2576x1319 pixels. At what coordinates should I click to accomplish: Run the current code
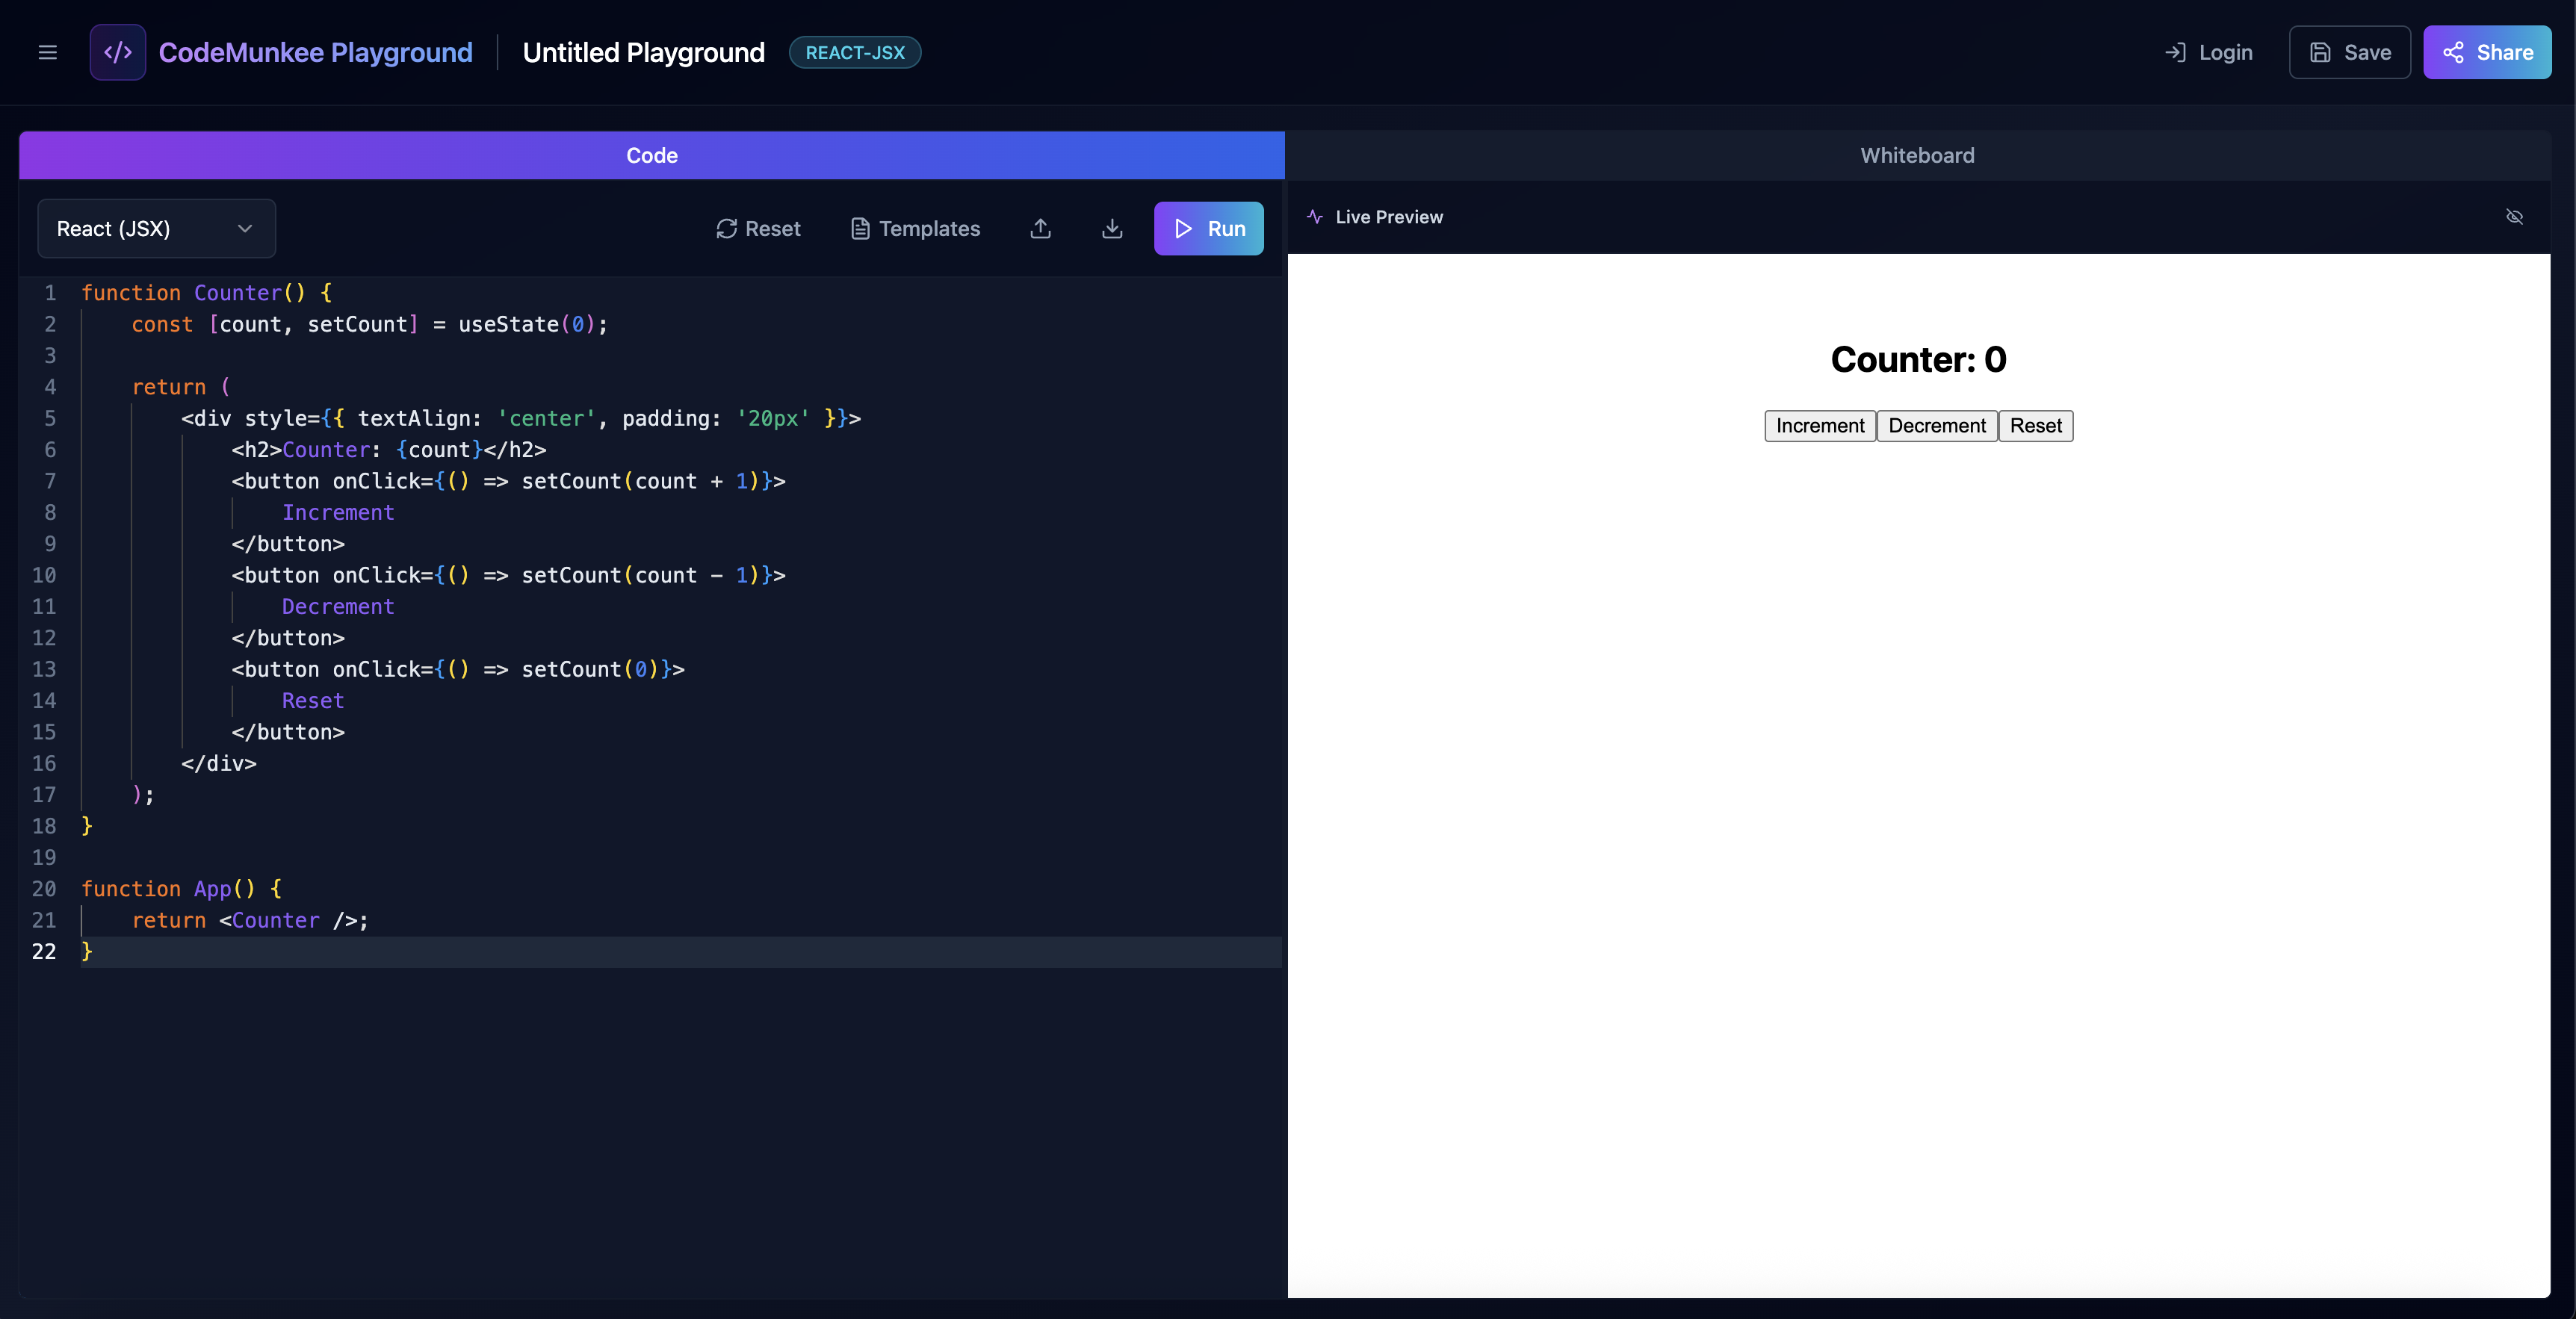[x=1209, y=228]
